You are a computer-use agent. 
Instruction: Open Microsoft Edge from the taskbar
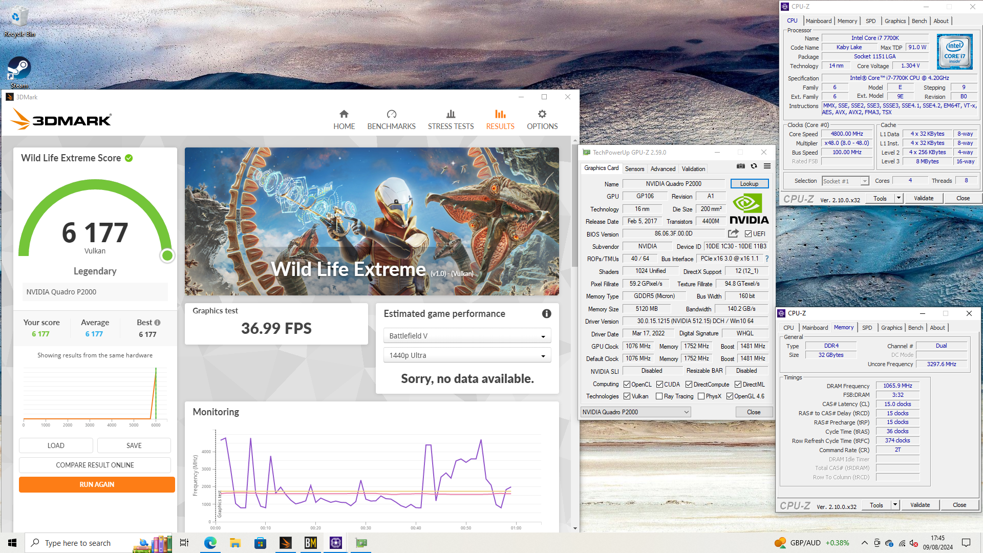click(x=210, y=543)
